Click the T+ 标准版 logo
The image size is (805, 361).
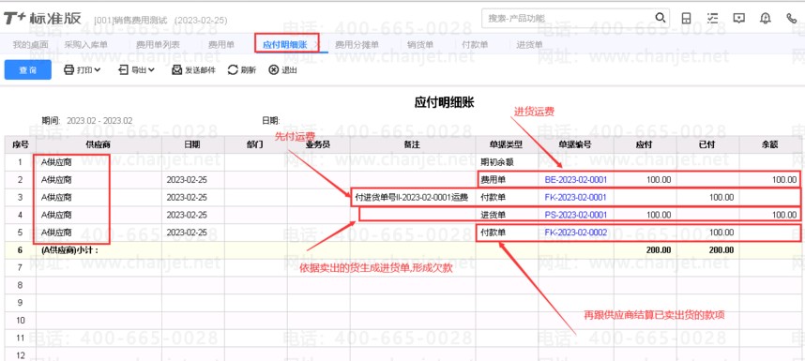pyautogui.click(x=42, y=19)
